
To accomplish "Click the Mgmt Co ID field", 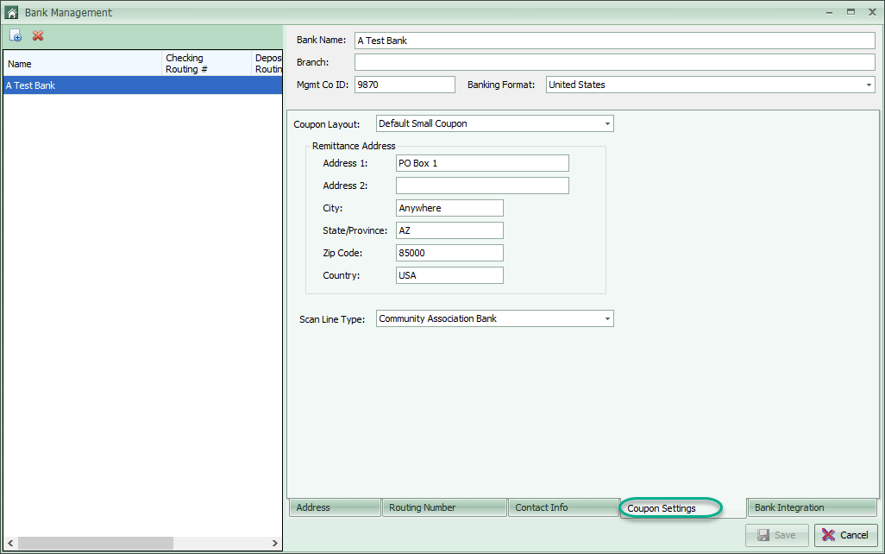I will (405, 85).
